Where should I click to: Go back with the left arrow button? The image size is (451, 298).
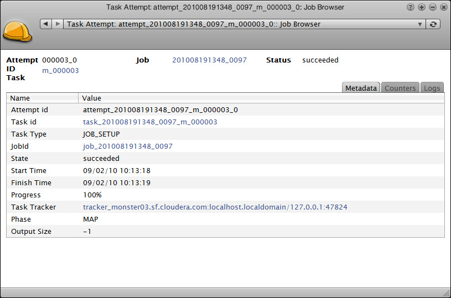45,24
